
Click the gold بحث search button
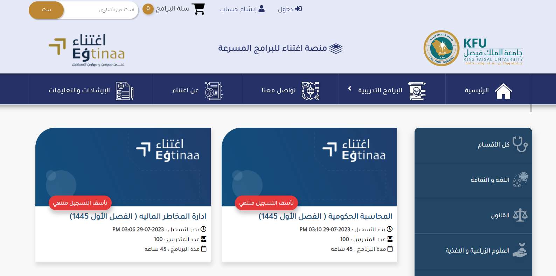[x=46, y=10]
